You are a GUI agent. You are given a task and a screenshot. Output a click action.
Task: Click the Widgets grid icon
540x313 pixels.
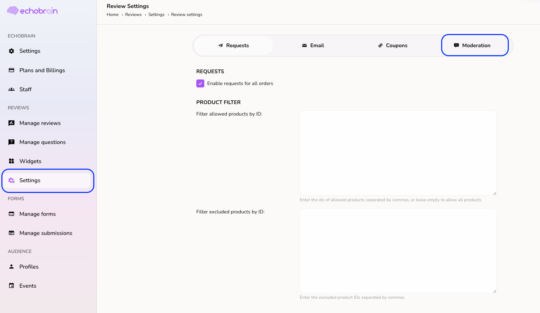(11, 161)
